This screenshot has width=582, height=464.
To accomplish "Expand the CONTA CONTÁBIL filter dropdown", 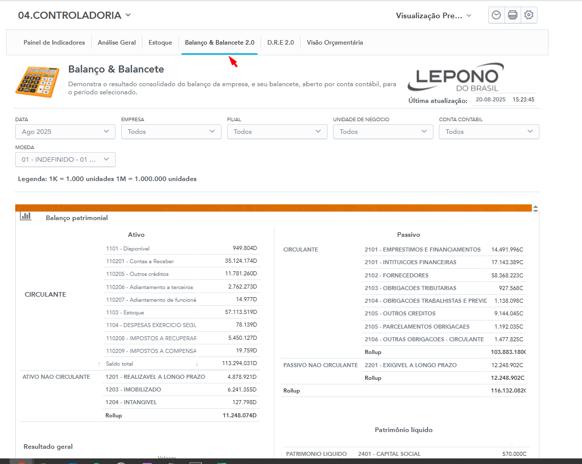I will [489, 131].
